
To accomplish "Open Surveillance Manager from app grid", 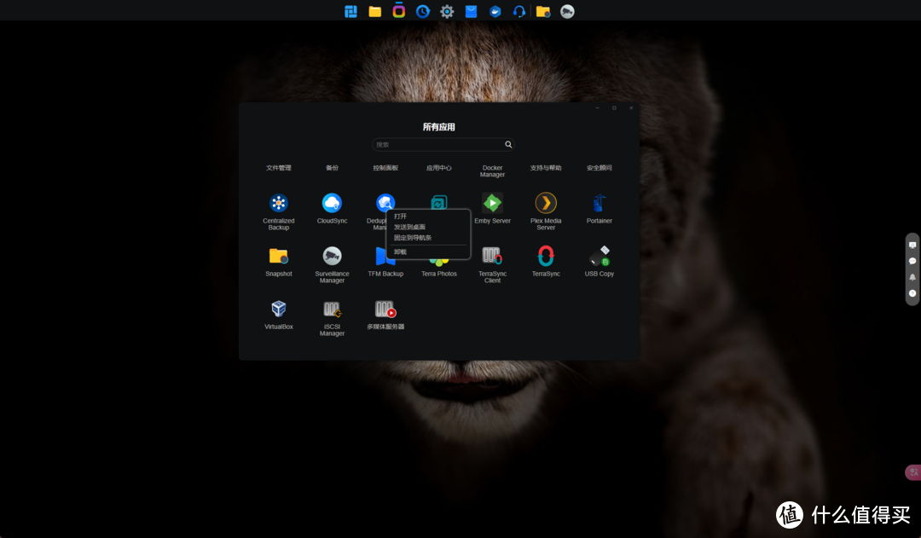I will tap(332, 256).
